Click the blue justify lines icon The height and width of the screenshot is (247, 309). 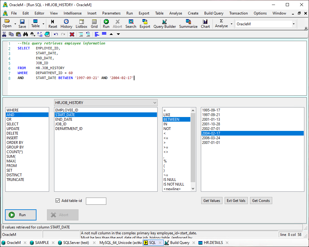click(x=104, y=34)
